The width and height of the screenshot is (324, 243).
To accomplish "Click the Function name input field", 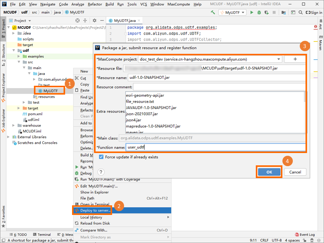I will pos(215,147).
